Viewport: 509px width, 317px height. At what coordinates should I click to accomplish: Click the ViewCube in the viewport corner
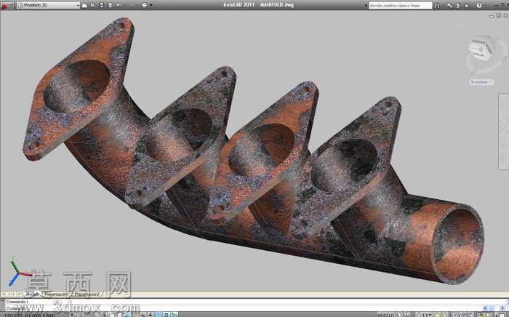481,49
